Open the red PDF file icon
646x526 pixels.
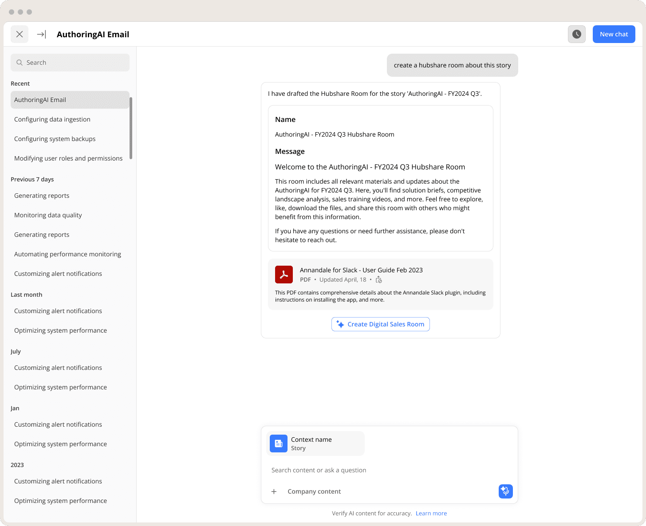284,275
